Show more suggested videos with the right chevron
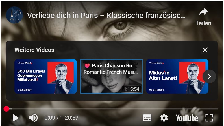224x126 pixels. [209, 76]
